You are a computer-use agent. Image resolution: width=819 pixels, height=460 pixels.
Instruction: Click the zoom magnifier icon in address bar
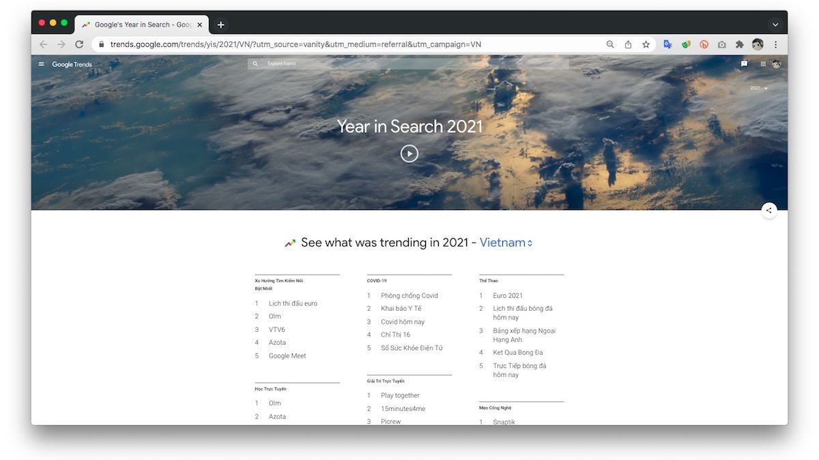click(x=610, y=44)
